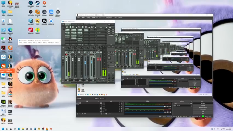Viewport: 233px width, 131px height.
Task: Open the Microsoft Edge desktop shortcut
Action: [10, 31]
